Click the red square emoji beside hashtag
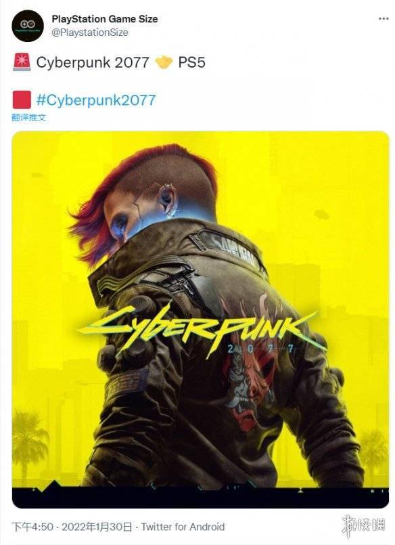The width and height of the screenshot is (395, 545). point(22,100)
